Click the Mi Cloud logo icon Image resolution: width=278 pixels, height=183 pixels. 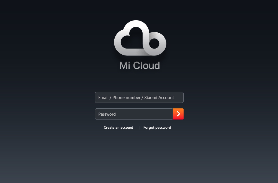(140, 38)
